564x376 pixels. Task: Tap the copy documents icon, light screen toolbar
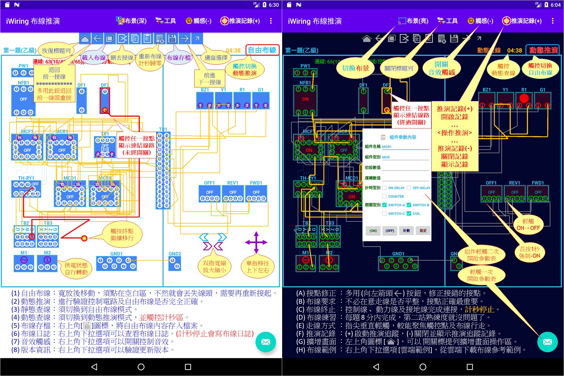click(135, 39)
